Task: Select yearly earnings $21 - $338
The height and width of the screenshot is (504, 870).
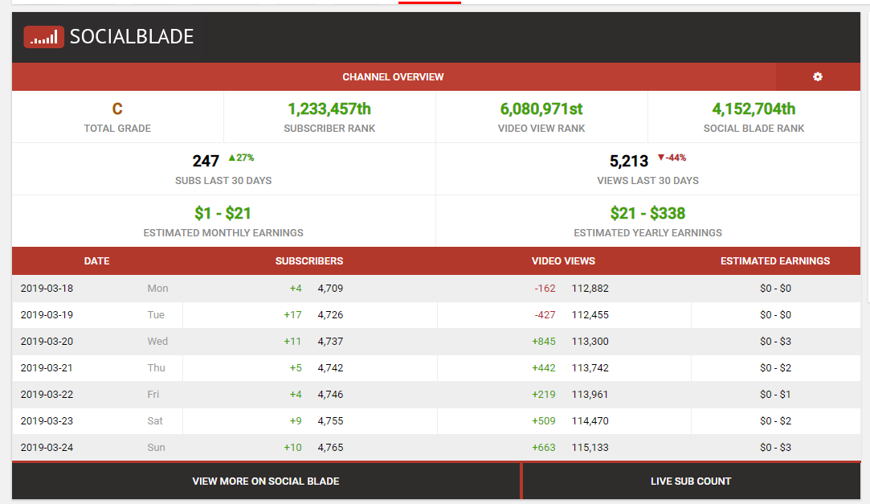Action: [647, 213]
